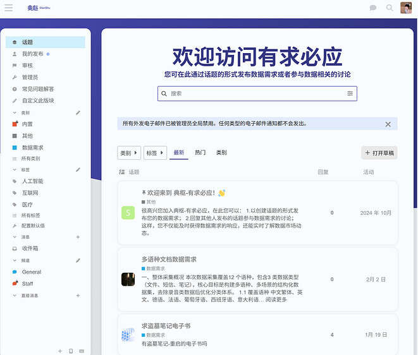Toggle bulk select icon beside 话题 header

[x=122, y=172]
